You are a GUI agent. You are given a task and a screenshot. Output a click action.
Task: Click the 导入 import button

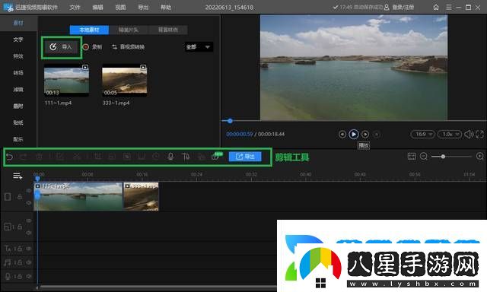pos(61,47)
